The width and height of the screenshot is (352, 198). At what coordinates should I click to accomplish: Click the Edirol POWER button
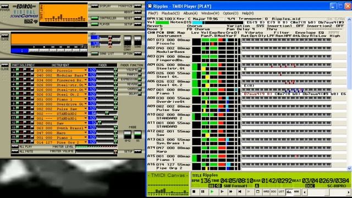point(5,6)
